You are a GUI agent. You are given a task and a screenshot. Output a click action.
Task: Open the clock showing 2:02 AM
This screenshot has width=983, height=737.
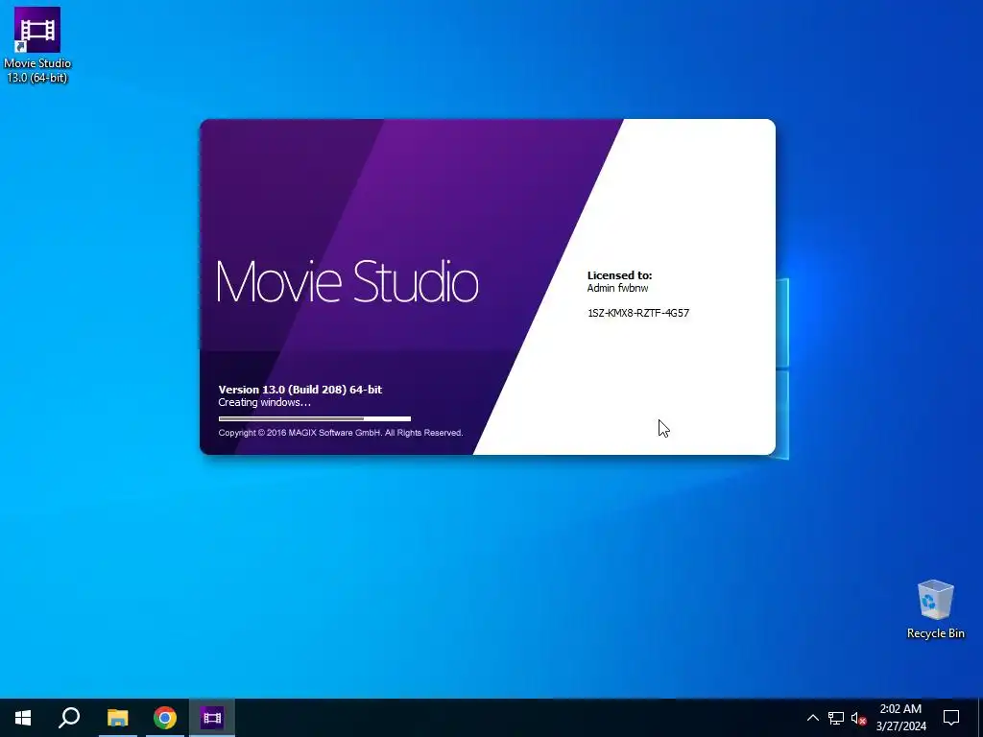900,718
